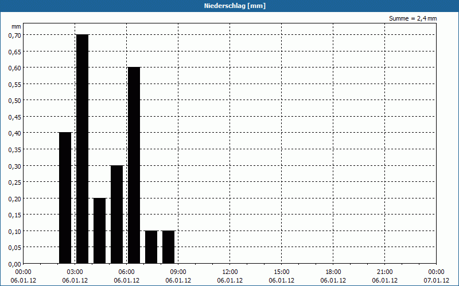Viewport: 459px width, 286px height.
Task: Click the 0,00 y-axis label
Action: click(15, 264)
